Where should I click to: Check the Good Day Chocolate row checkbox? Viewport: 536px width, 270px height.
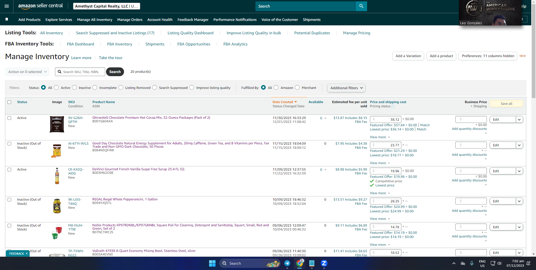tap(9, 144)
